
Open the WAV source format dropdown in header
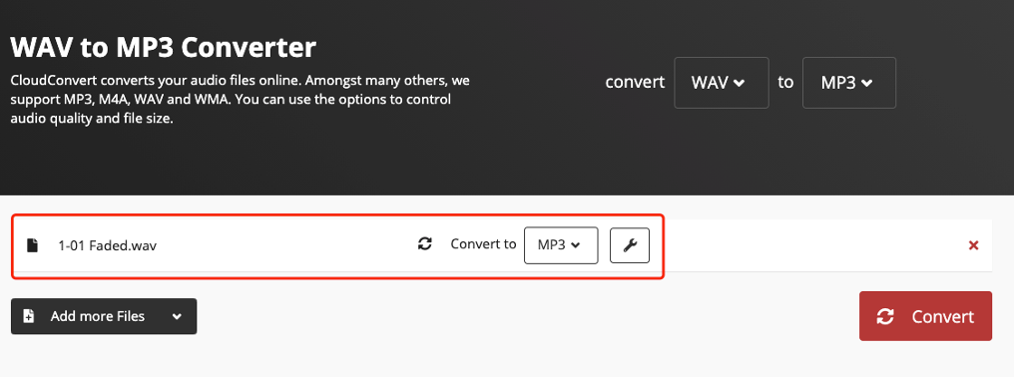pyautogui.click(x=721, y=83)
